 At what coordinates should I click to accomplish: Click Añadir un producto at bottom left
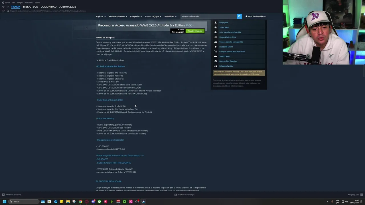point(12,195)
